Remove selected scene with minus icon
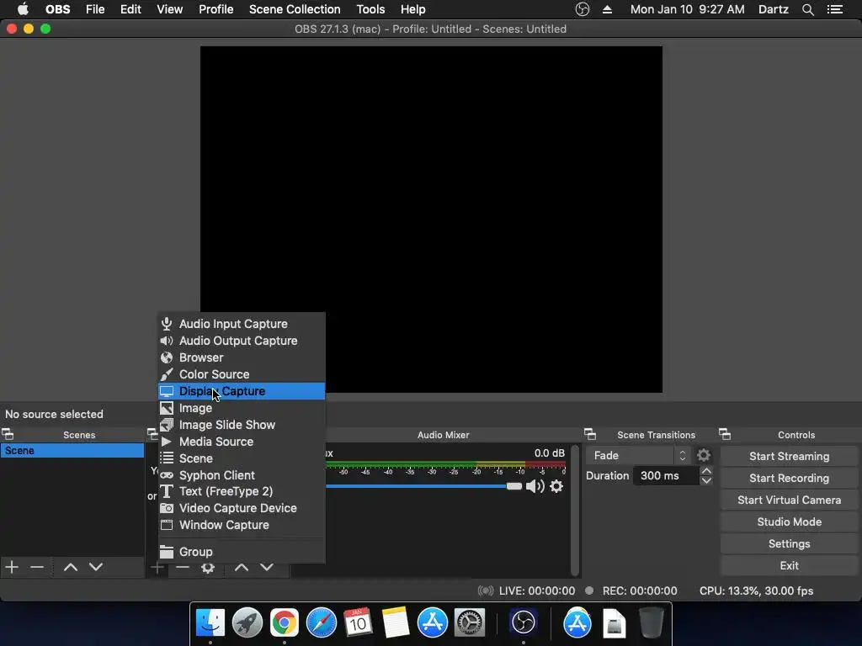This screenshot has height=646, width=862. click(x=37, y=567)
